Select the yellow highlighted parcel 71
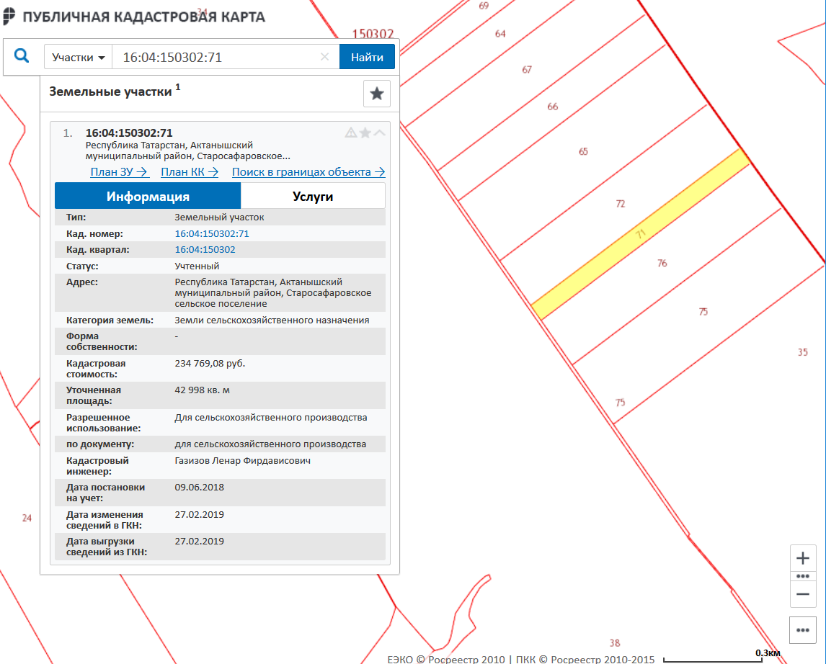 pyautogui.click(x=640, y=234)
